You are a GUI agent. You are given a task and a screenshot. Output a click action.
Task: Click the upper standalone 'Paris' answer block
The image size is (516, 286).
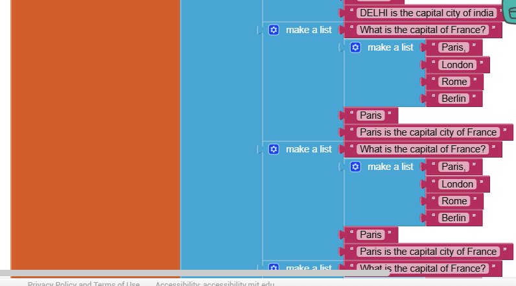(371, 115)
